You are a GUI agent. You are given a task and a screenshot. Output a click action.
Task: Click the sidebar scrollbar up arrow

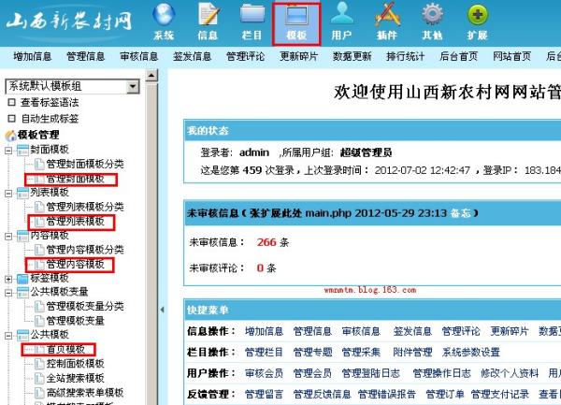tap(151, 76)
